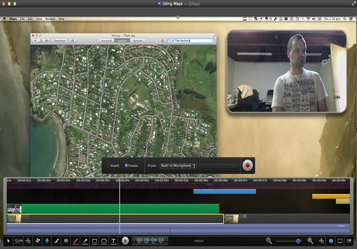
Task: Click the jog shuttle slider handle
Action: click(198, 241)
